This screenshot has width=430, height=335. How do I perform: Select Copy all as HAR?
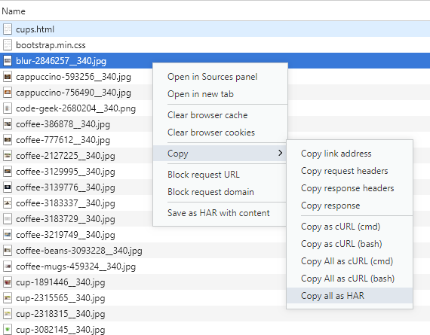click(333, 296)
